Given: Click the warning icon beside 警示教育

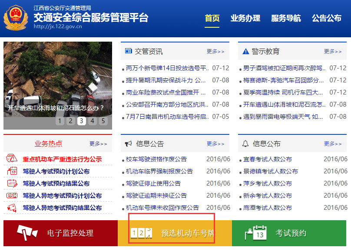Looking at the screenshot, I should pyautogui.click(x=244, y=51).
